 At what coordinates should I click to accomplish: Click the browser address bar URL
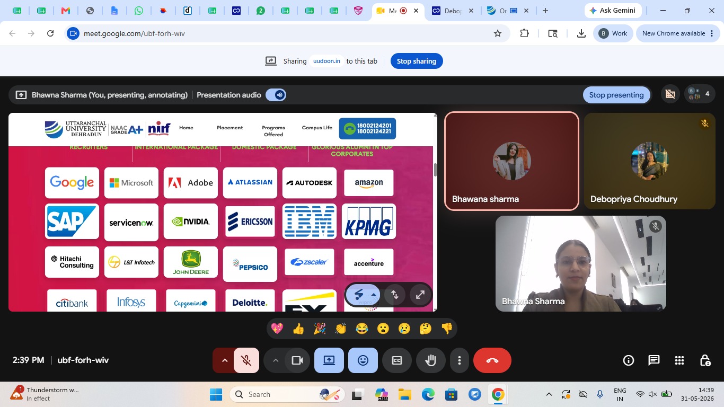[x=134, y=33]
